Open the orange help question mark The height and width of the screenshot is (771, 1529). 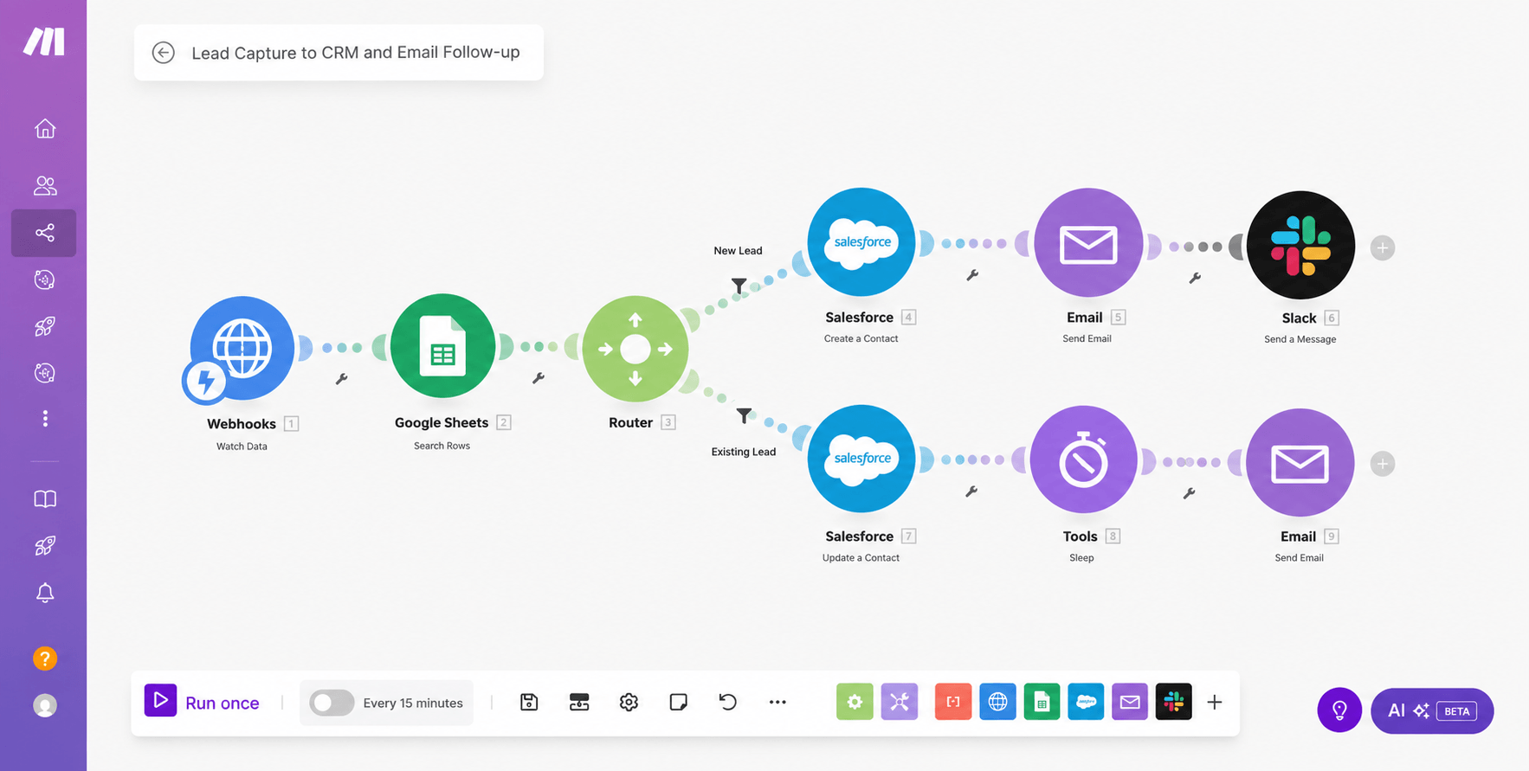(45, 659)
